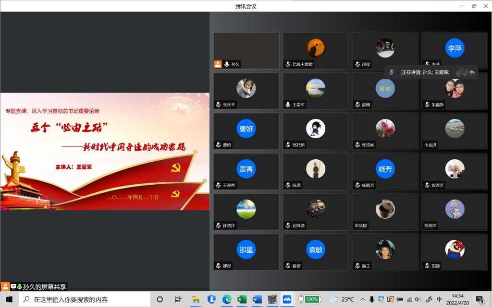This screenshot has width=492, height=307.
Task: Expand the hidden system tray icons
Action: tap(363, 299)
